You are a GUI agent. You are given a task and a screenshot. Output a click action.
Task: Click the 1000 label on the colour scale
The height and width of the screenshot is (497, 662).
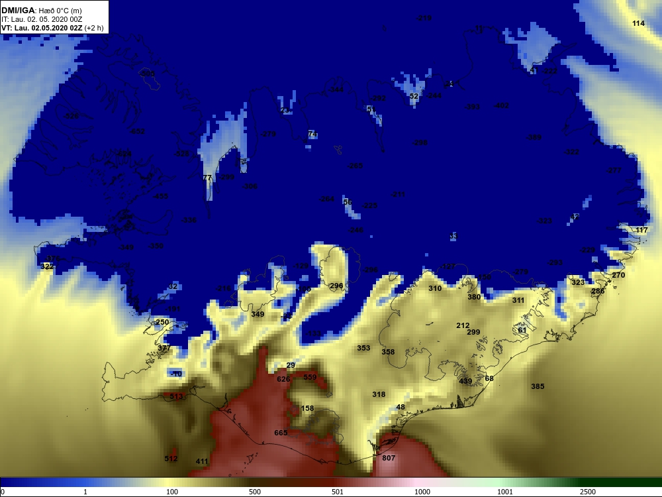422,492
